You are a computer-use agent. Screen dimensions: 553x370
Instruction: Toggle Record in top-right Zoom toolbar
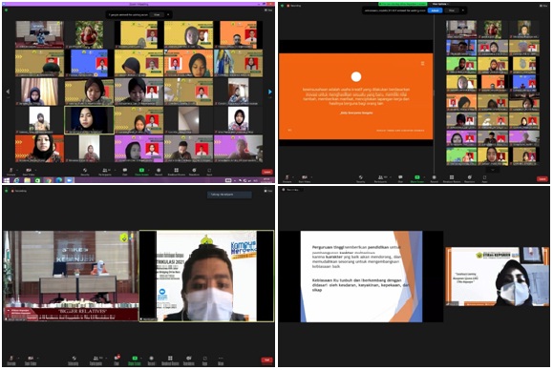click(435, 178)
